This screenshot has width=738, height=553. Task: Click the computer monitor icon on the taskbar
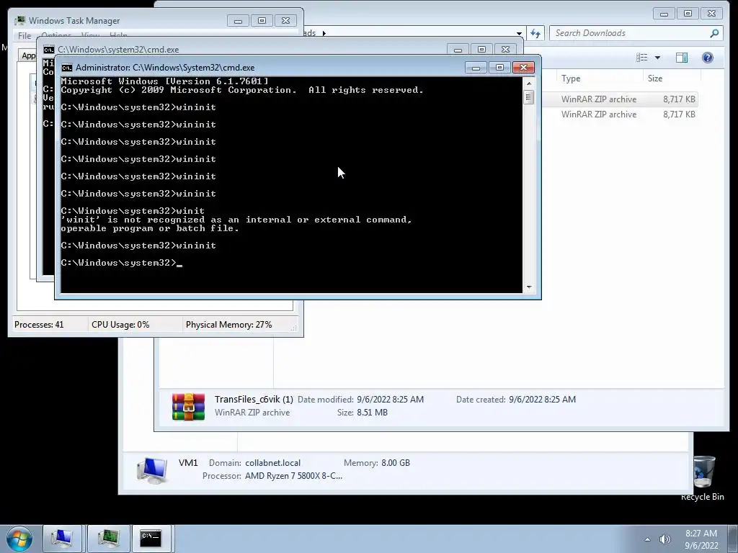tap(62, 539)
